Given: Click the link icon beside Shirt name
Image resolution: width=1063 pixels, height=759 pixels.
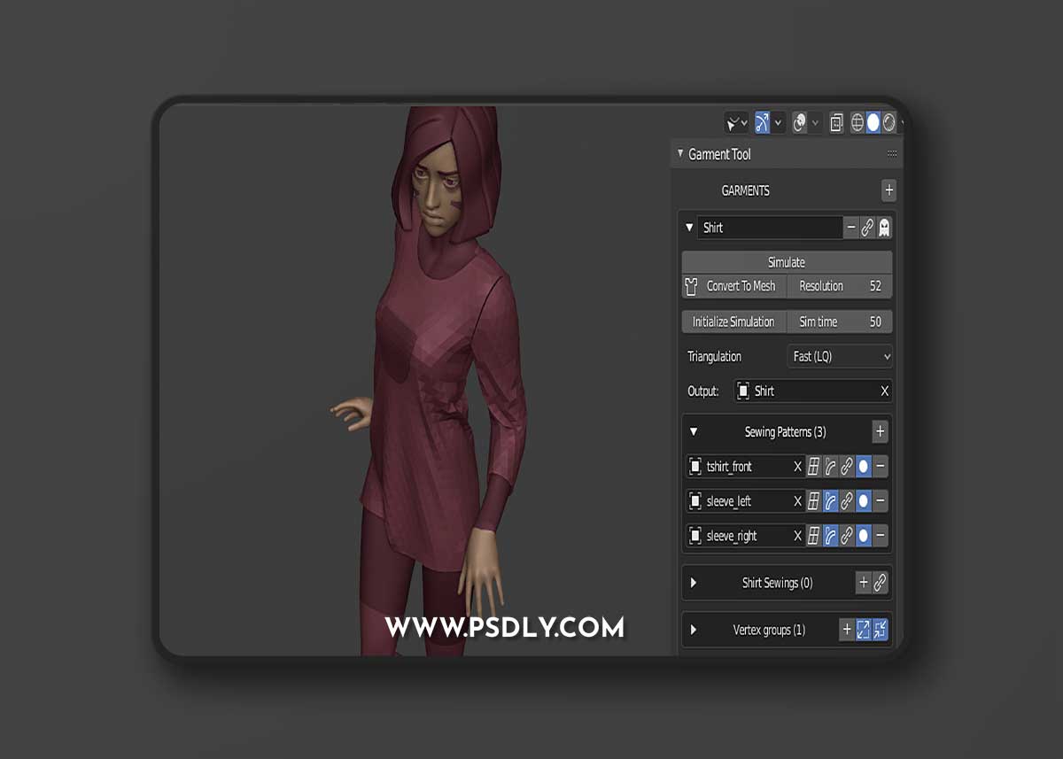Looking at the screenshot, I should click(867, 228).
